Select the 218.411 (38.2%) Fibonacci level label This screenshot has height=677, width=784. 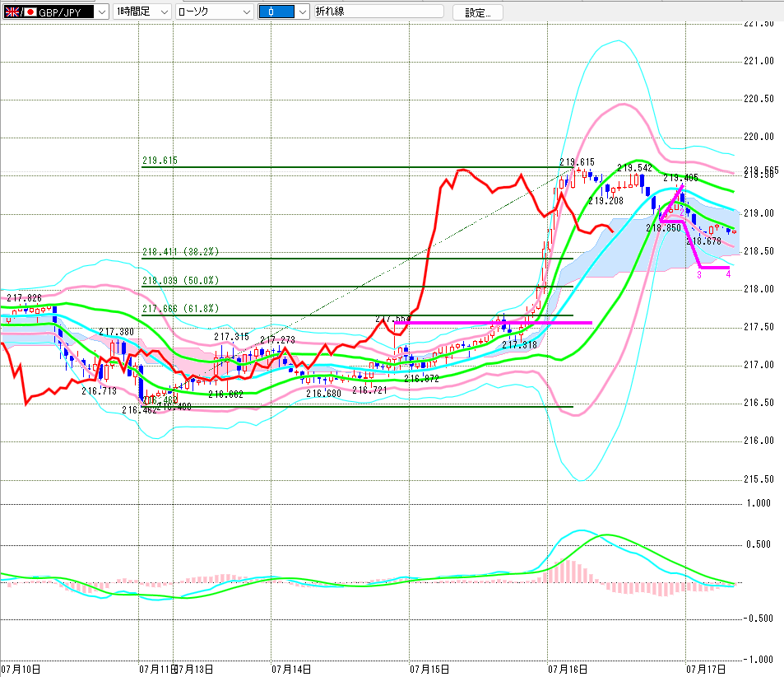(180, 252)
